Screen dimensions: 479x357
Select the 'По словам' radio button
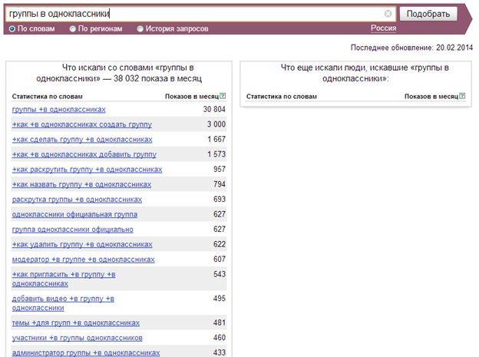click(12, 28)
